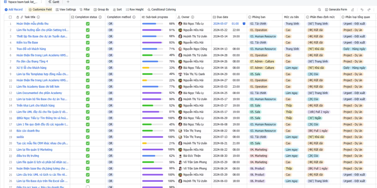Open '(16h) Full 2 ngày' tag in row 15
Screen dimensions: 377x188
click(318, 112)
